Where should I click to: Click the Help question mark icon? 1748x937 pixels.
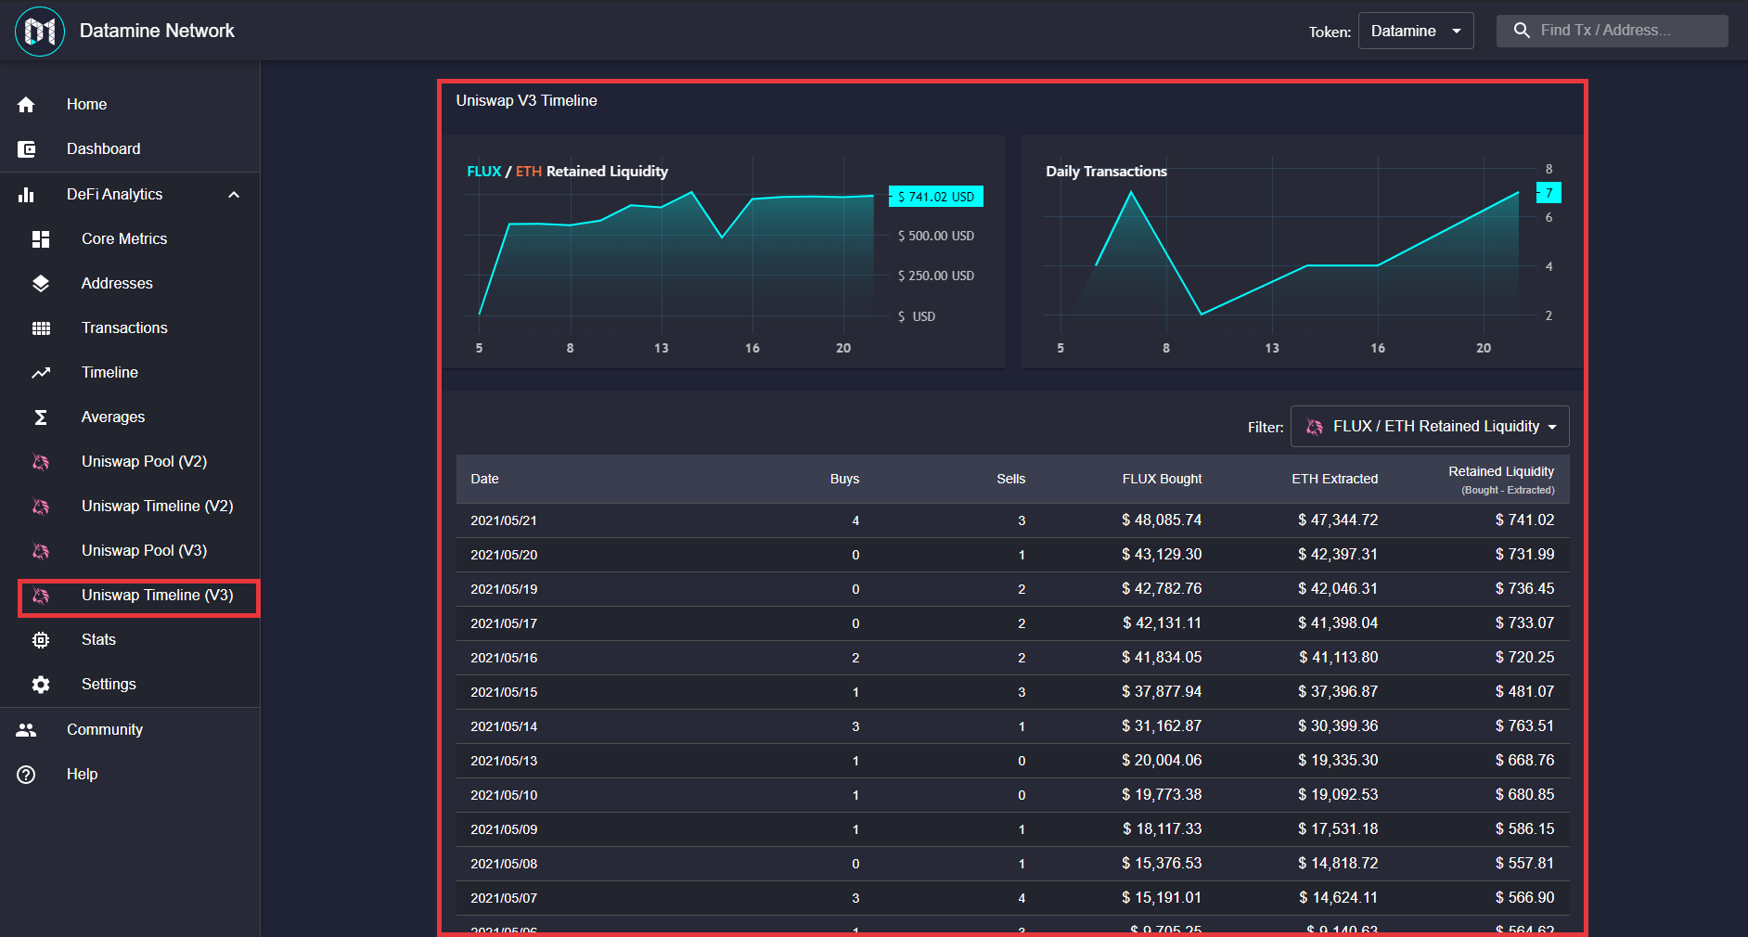tap(26, 775)
